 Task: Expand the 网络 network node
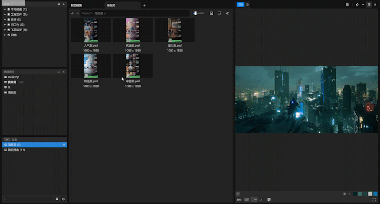(5, 35)
